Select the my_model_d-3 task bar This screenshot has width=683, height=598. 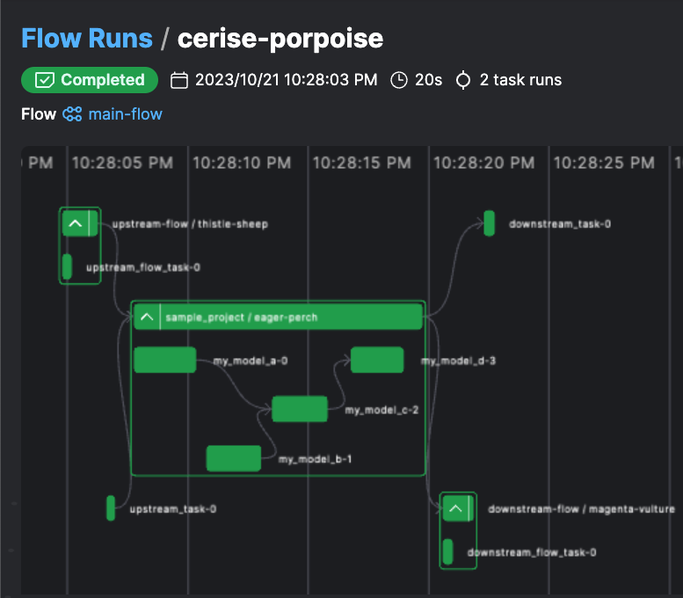(x=377, y=360)
